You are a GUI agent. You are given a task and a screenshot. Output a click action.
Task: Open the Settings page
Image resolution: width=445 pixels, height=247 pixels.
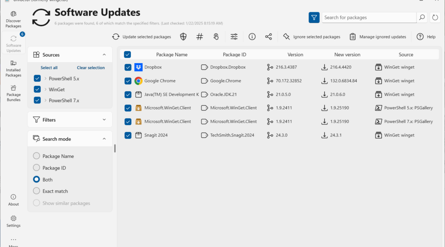(x=13, y=221)
